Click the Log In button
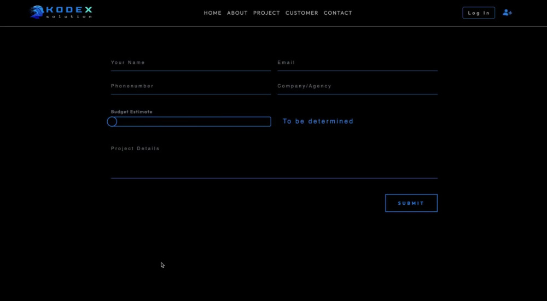547x301 pixels. point(479,13)
